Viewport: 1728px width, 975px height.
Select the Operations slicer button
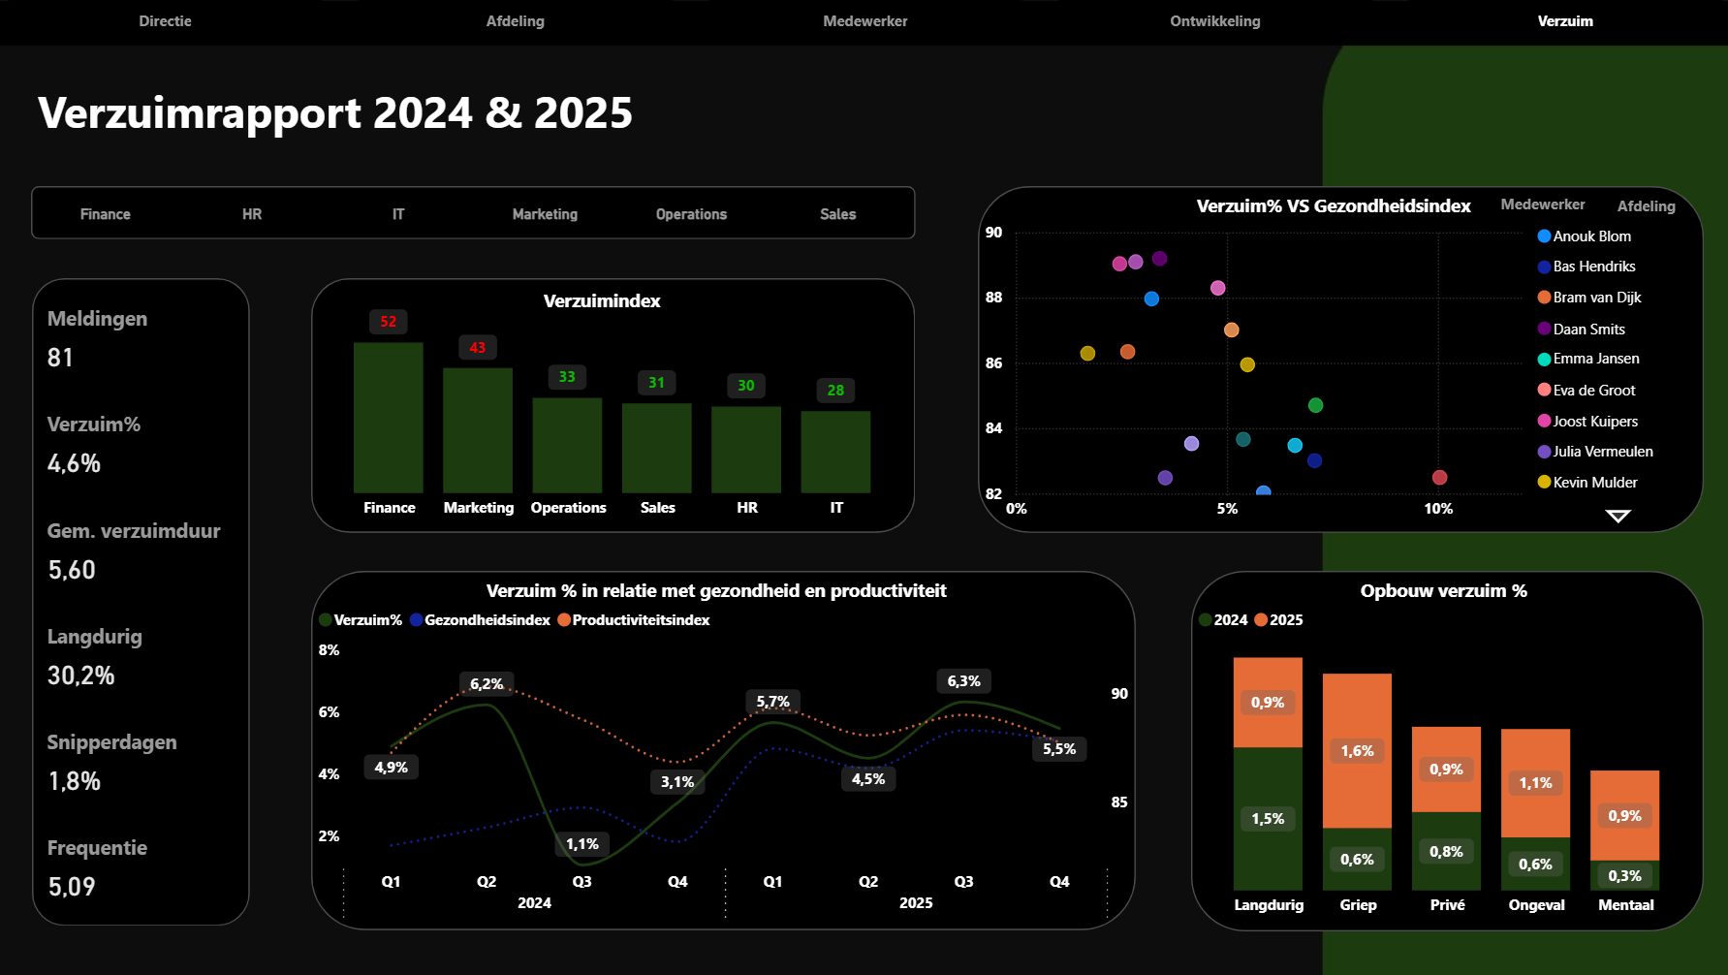[691, 214]
